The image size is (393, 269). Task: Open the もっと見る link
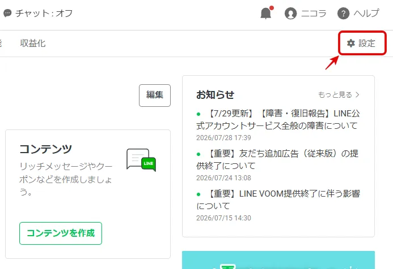335,95
